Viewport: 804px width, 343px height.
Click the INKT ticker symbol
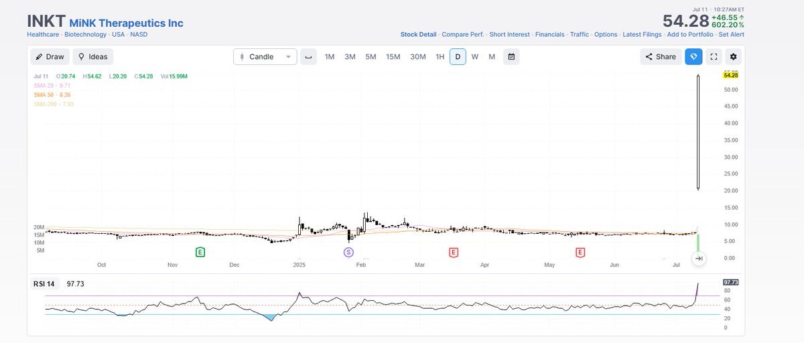tap(46, 21)
